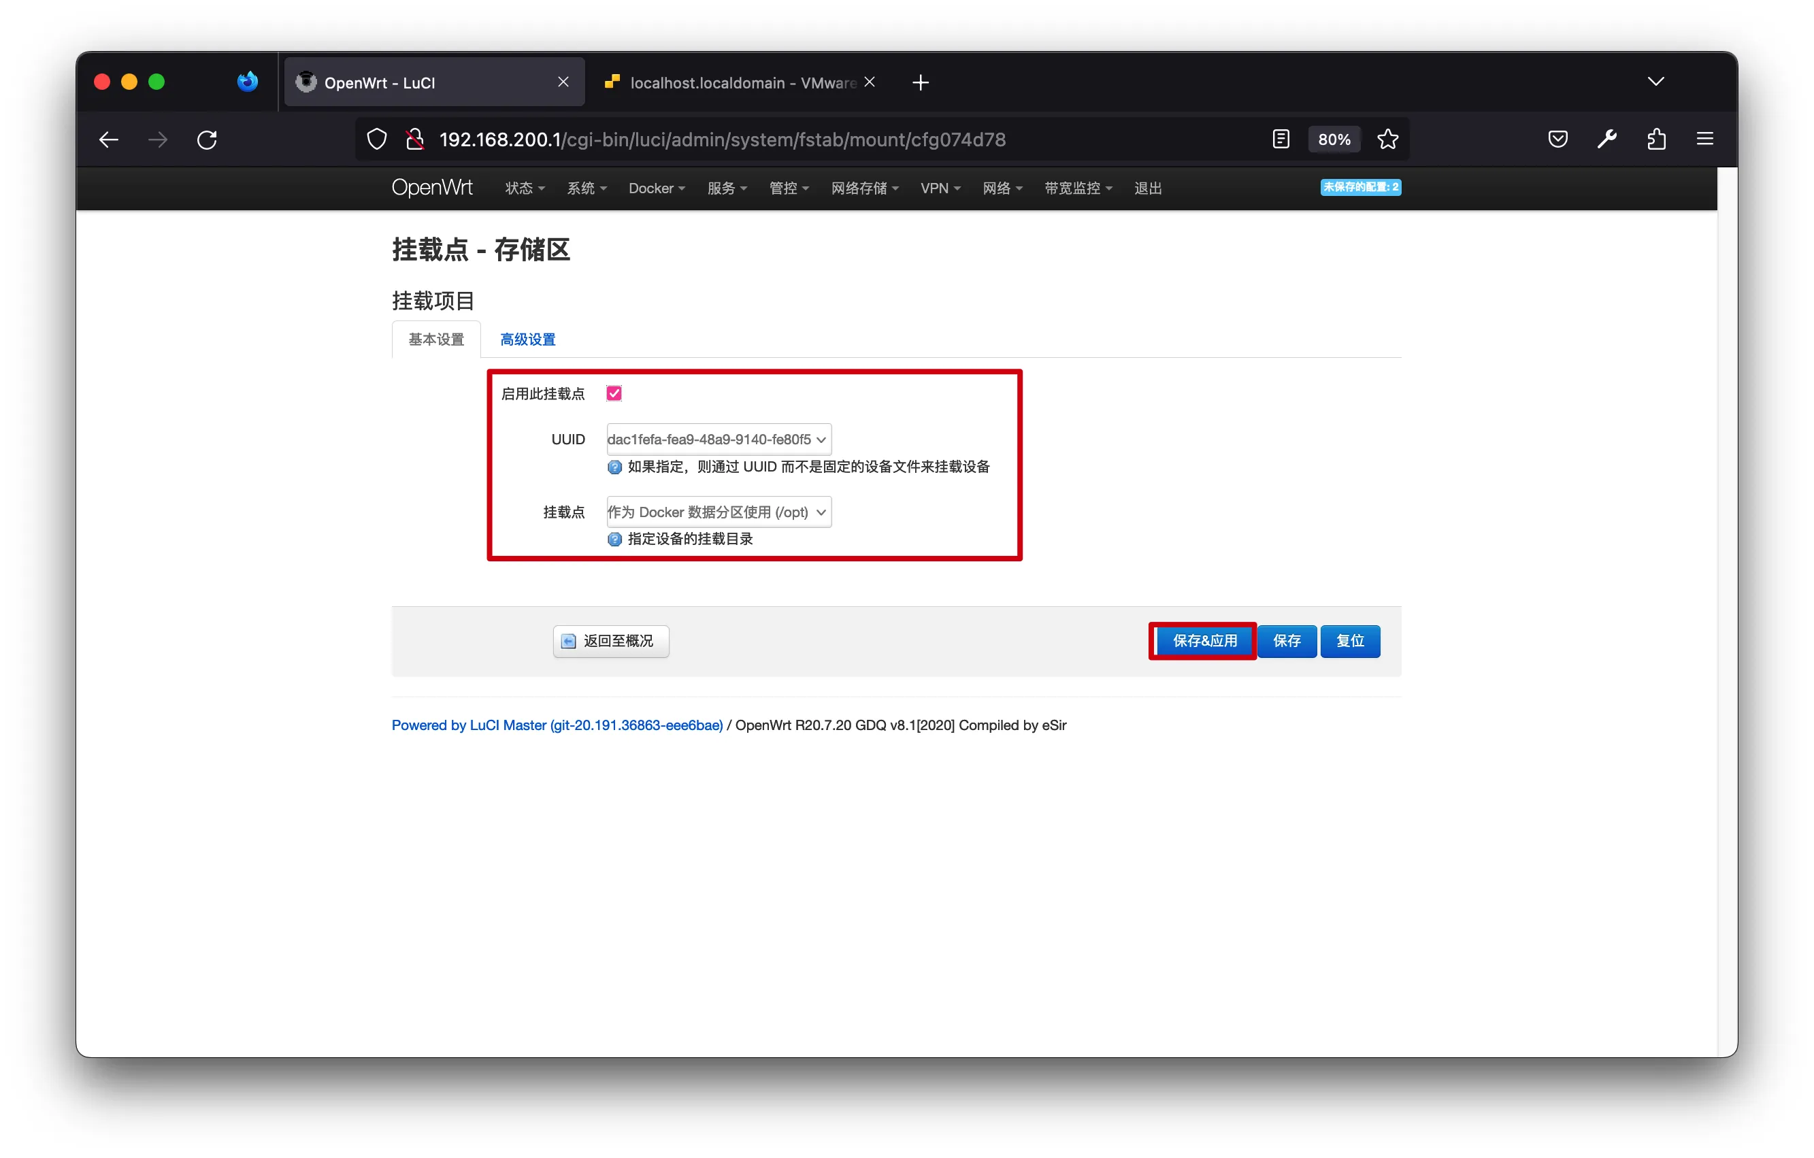Switch to the 高级设置 tab
1814x1158 pixels.
tap(527, 340)
